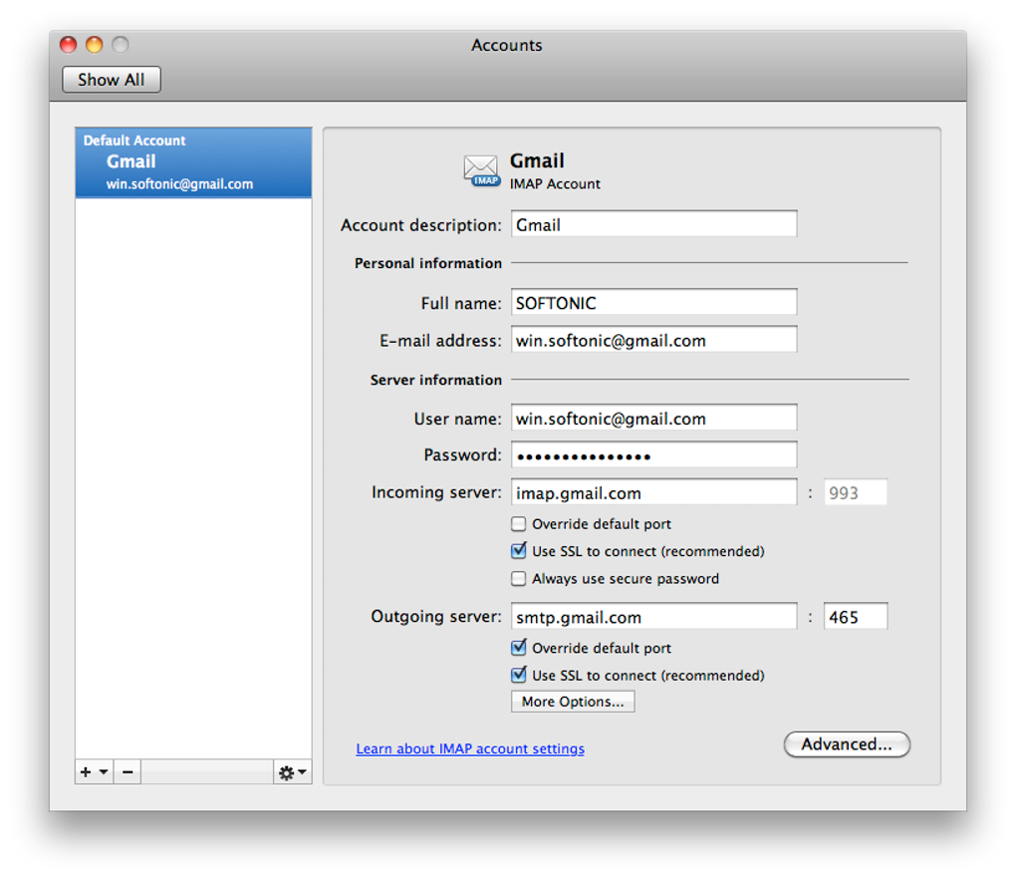This screenshot has width=1016, height=879.
Task: Open More Options for outgoing server
Action: [573, 702]
